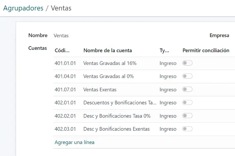Enable reconciliation for Desc y Bonificaciones Exentas
235x156 pixels.
tap(187, 129)
